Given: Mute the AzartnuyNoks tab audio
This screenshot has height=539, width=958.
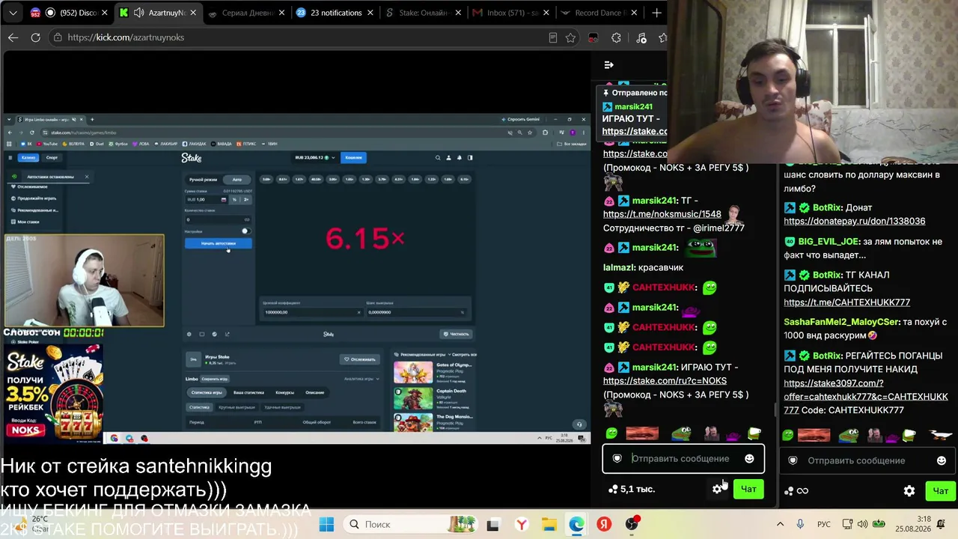Looking at the screenshot, I should point(138,13).
